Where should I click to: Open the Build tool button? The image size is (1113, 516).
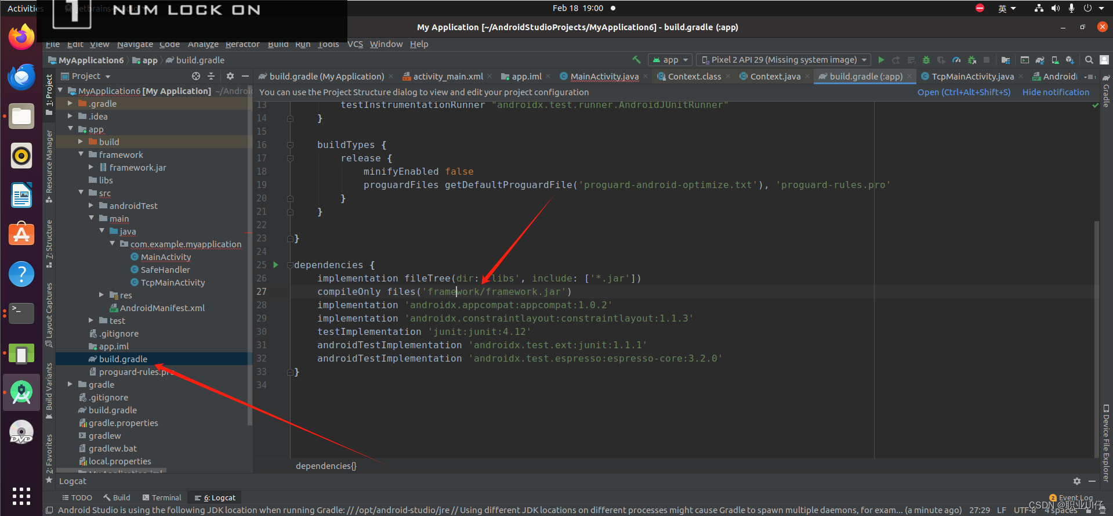pos(117,498)
